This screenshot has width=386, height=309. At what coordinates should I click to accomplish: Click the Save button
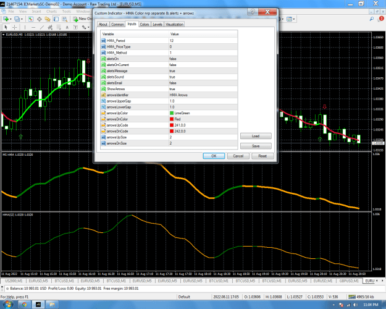(256, 146)
